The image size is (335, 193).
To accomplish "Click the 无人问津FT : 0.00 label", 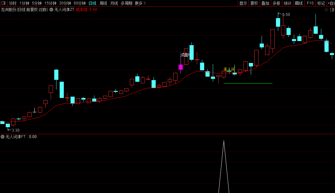I will point(21,137).
